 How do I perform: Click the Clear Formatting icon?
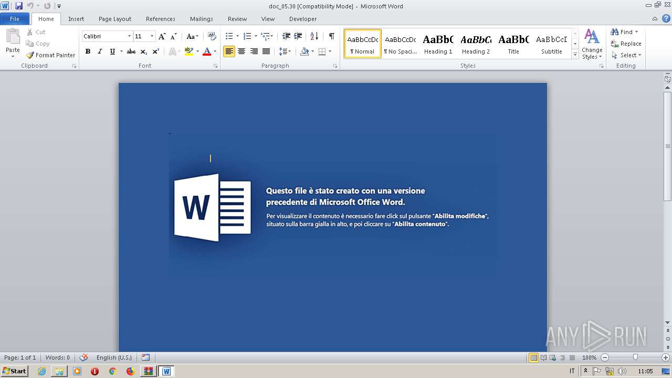click(x=212, y=36)
